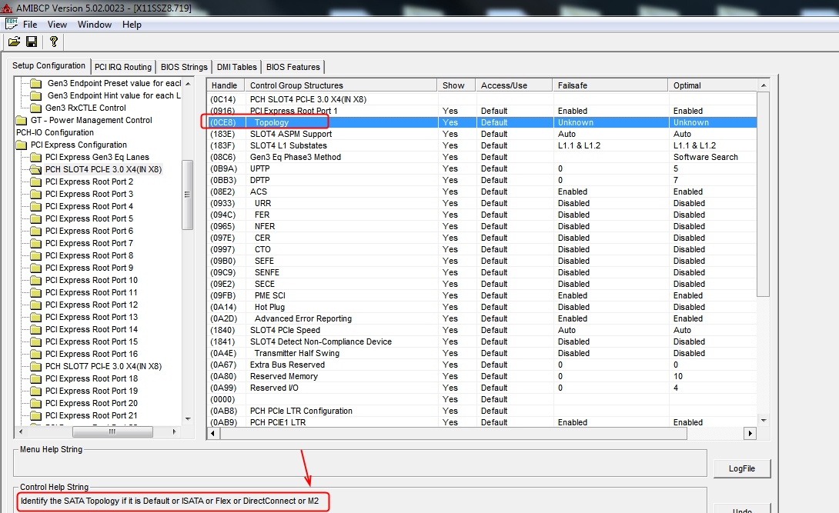Screen dimensions: 839x513
Task: Select the SLOT4 L1 Substates row
Action: pyautogui.click(x=482, y=145)
